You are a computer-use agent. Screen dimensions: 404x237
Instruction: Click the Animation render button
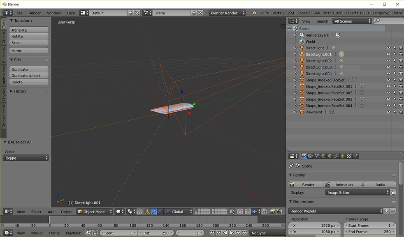point(341,184)
